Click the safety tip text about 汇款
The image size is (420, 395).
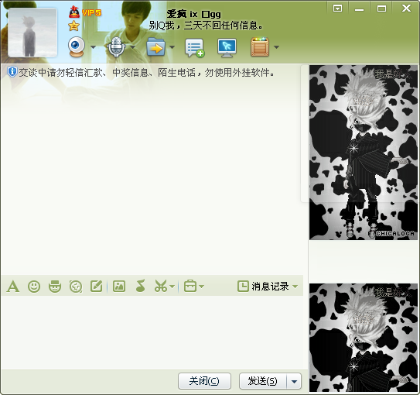click(146, 72)
